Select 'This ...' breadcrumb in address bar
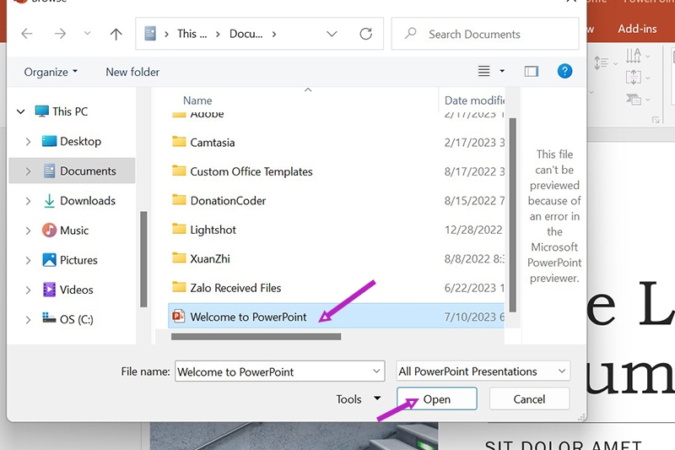Viewport: 675px width, 450px height. coord(192,34)
